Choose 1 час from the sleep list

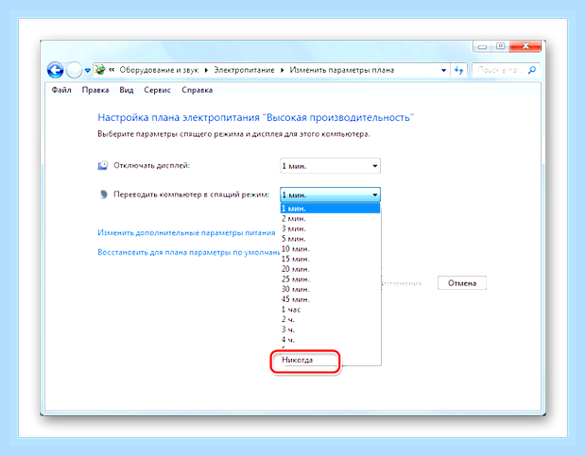(x=291, y=310)
